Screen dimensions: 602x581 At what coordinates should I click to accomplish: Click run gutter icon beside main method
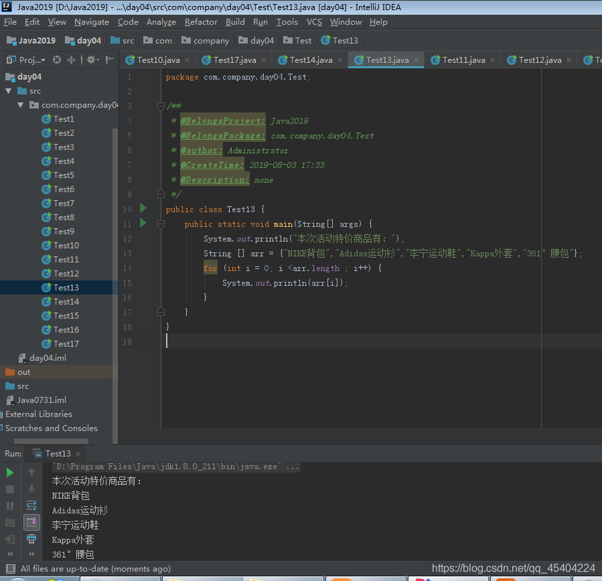click(143, 223)
